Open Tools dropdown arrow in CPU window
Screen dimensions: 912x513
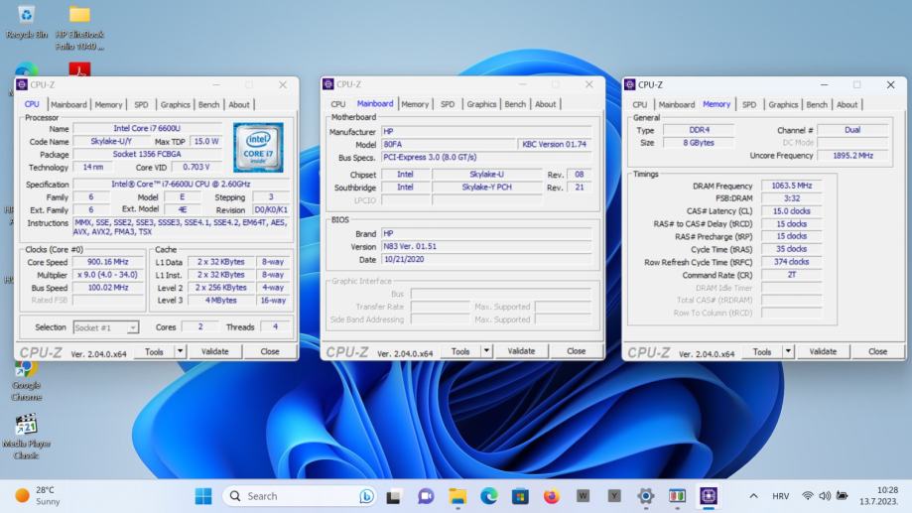(x=181, y=351)
